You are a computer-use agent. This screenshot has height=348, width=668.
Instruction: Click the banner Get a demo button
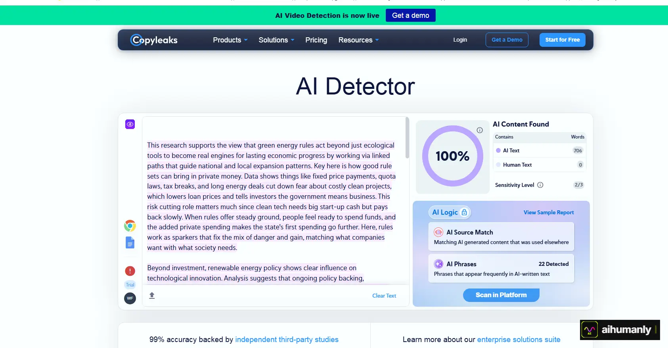coord(410,15)
